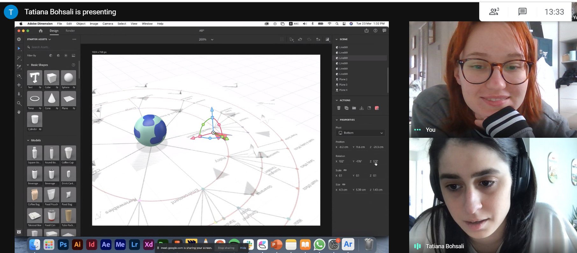577x253 pixels.
Task: Open the Object menu
Action: tap(81, 24)
